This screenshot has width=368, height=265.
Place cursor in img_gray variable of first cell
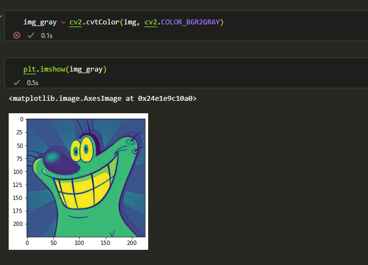click(x=40, y=22)
